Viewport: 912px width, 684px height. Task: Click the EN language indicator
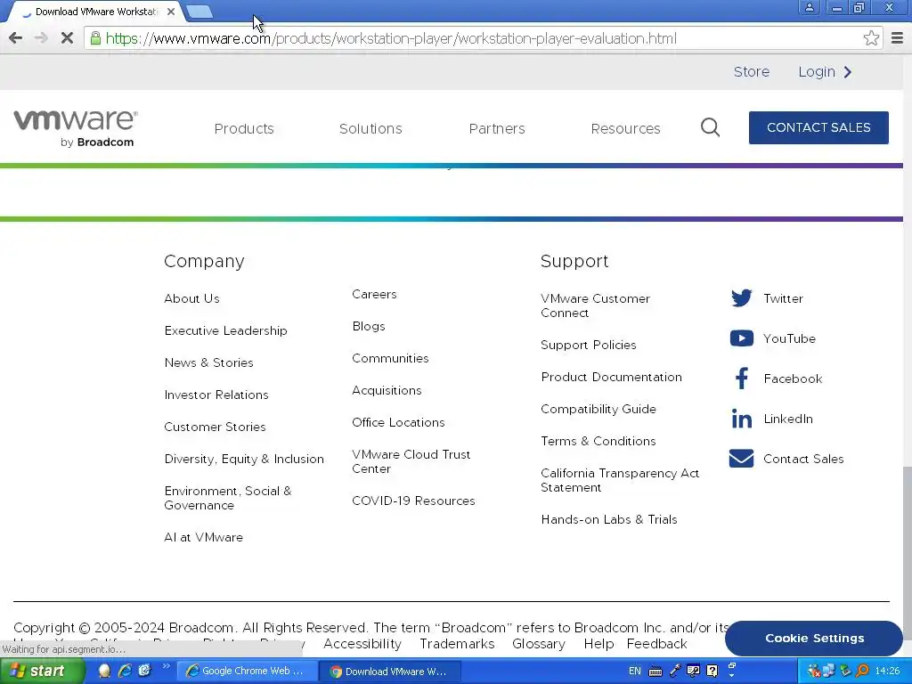click(x=634, y=671)
